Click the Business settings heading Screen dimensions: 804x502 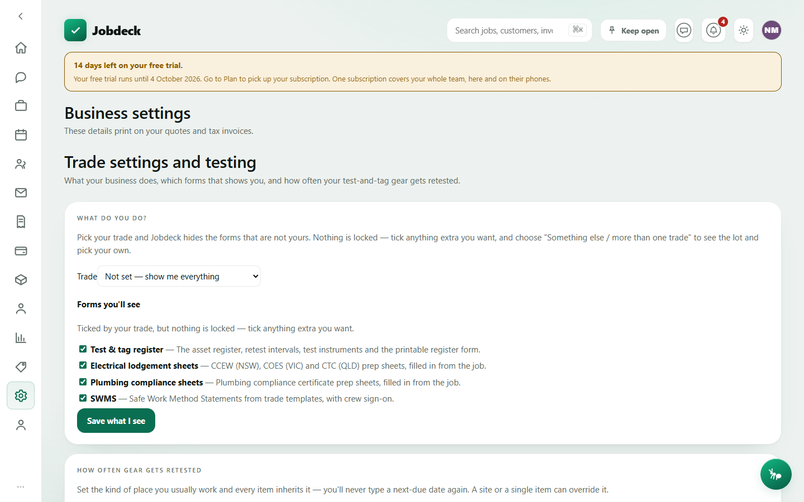click(x=127, y=113)
